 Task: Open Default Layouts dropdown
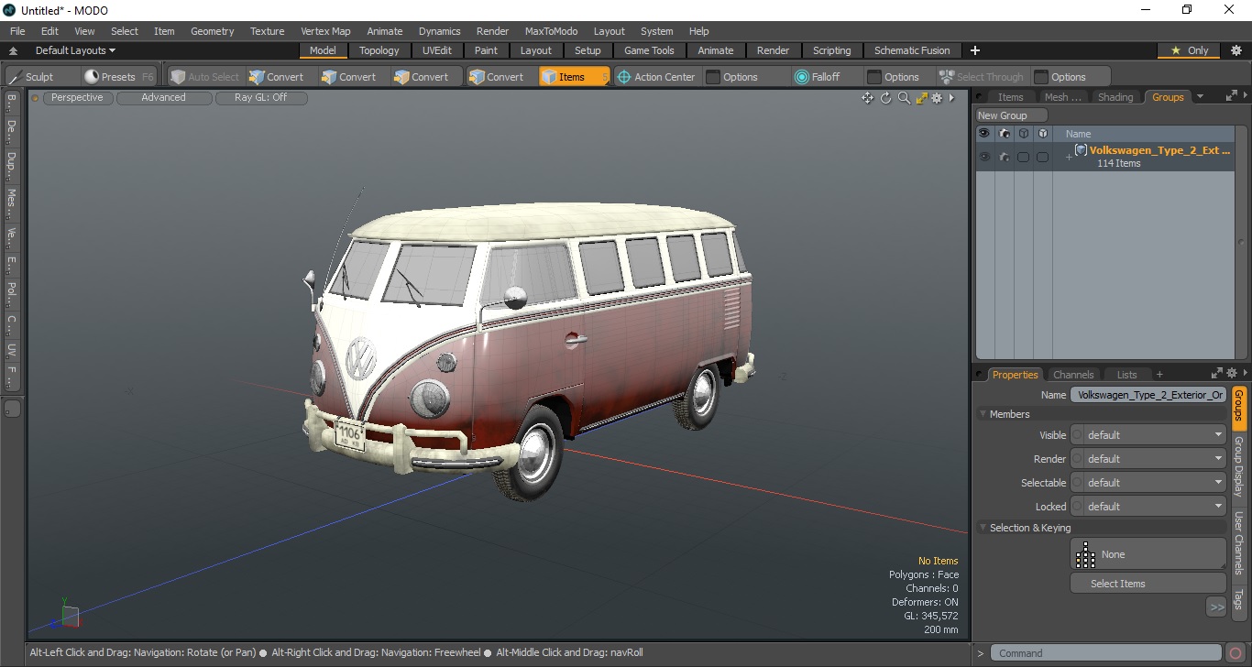(x=75, y=50)
